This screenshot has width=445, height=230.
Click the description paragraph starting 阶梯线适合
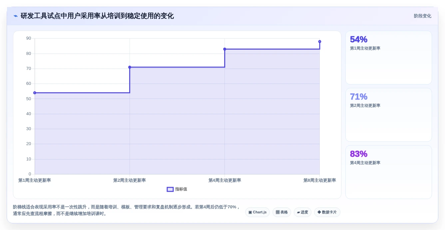[127, 210]
